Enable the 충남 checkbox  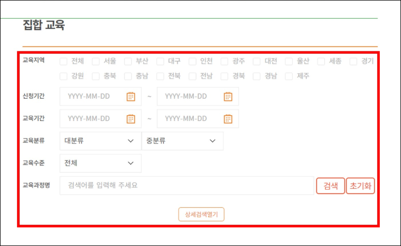pos(128,76)
